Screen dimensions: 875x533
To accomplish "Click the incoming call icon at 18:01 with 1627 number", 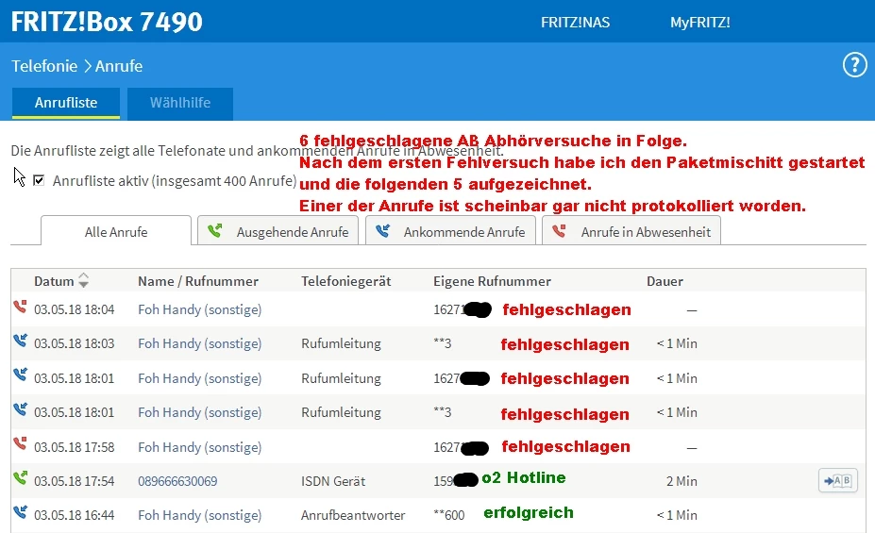I will tap(20, 375).
